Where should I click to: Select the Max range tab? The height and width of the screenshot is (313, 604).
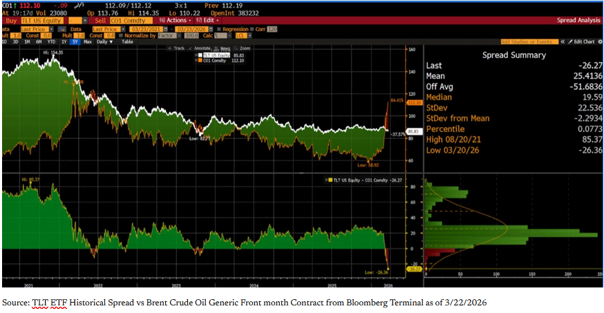point(88,41)
